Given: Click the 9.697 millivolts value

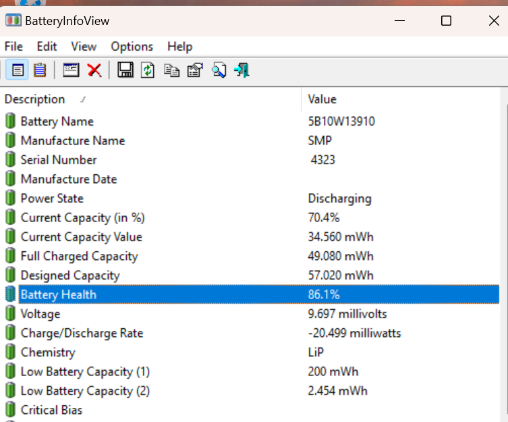Looking at the screenshot, I should (347, 314).
